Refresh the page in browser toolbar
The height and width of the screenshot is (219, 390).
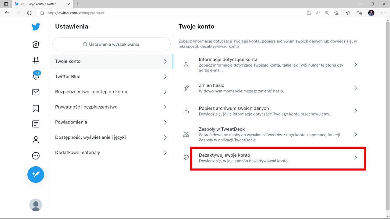[29, 13]
